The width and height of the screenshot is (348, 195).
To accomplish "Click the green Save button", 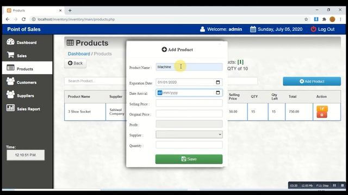I will coord(189,159).
